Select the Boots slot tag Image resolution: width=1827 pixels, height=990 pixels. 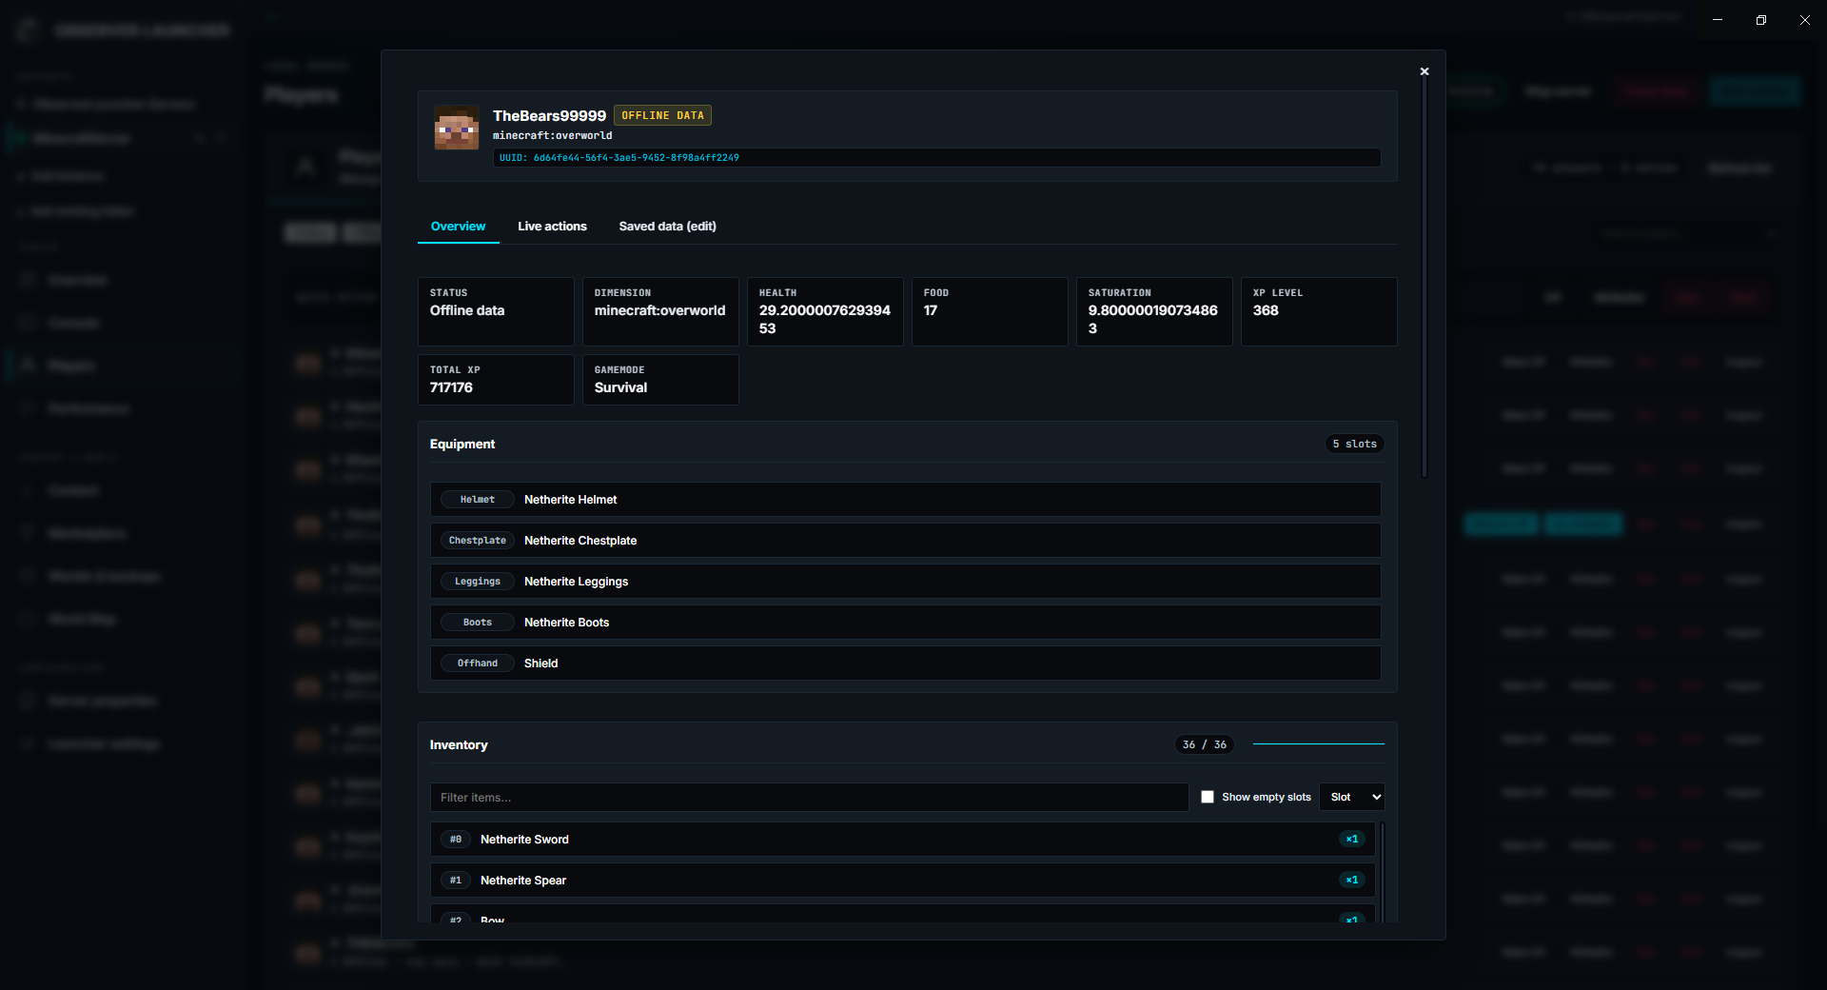pos(478,623)
